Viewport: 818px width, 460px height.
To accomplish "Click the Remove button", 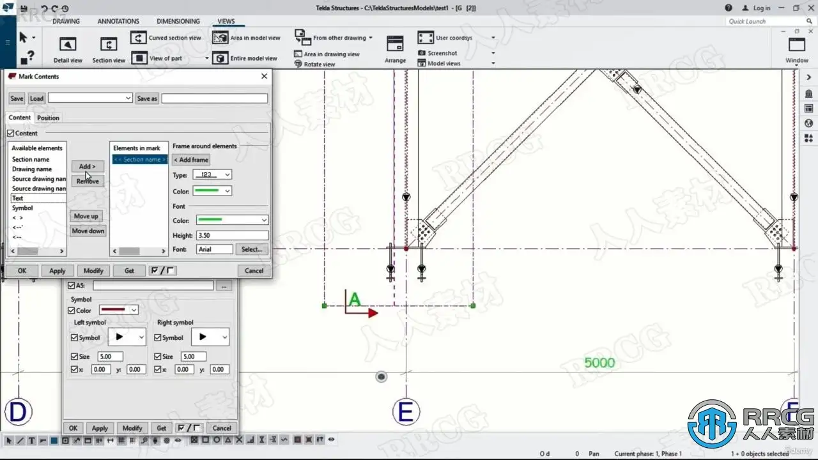I will [x=88, y=181].
